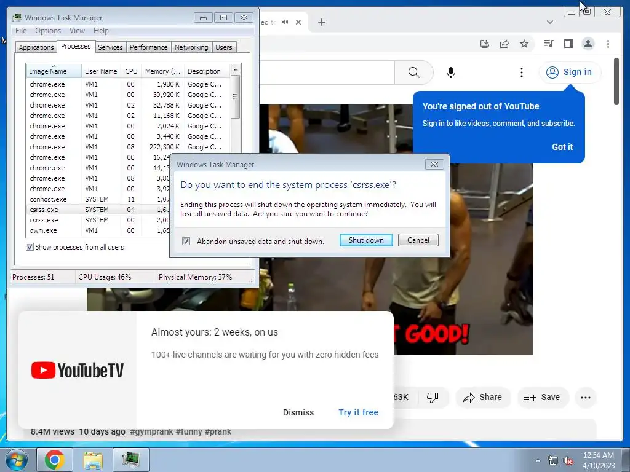
Task: Switch to the Performance tab
Action: pyautogui.click(x=148, y=47)
